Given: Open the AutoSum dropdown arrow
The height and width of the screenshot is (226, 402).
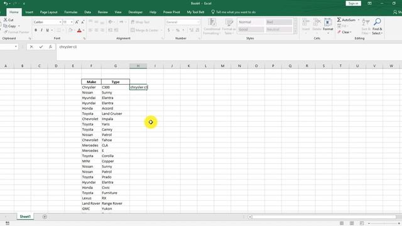Looking at the screenshot, I should (x=359, y=20).
